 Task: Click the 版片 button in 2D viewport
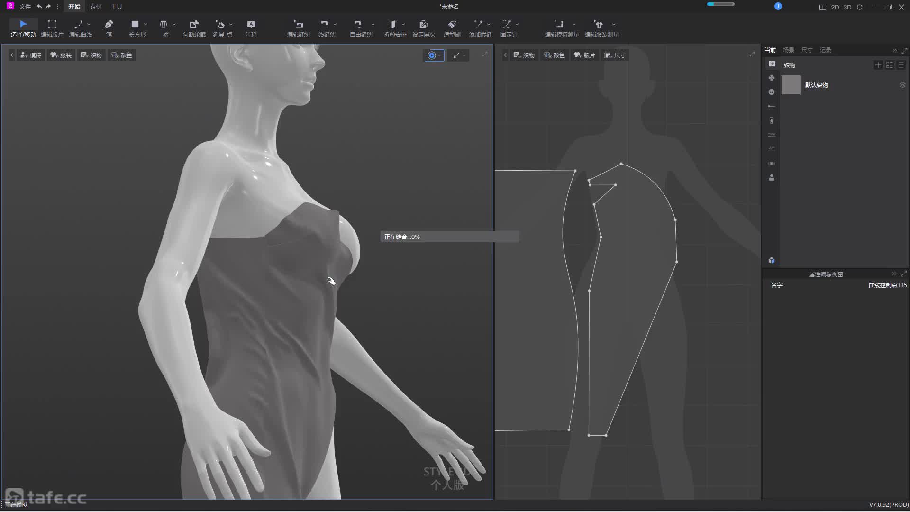coord(584,55)
